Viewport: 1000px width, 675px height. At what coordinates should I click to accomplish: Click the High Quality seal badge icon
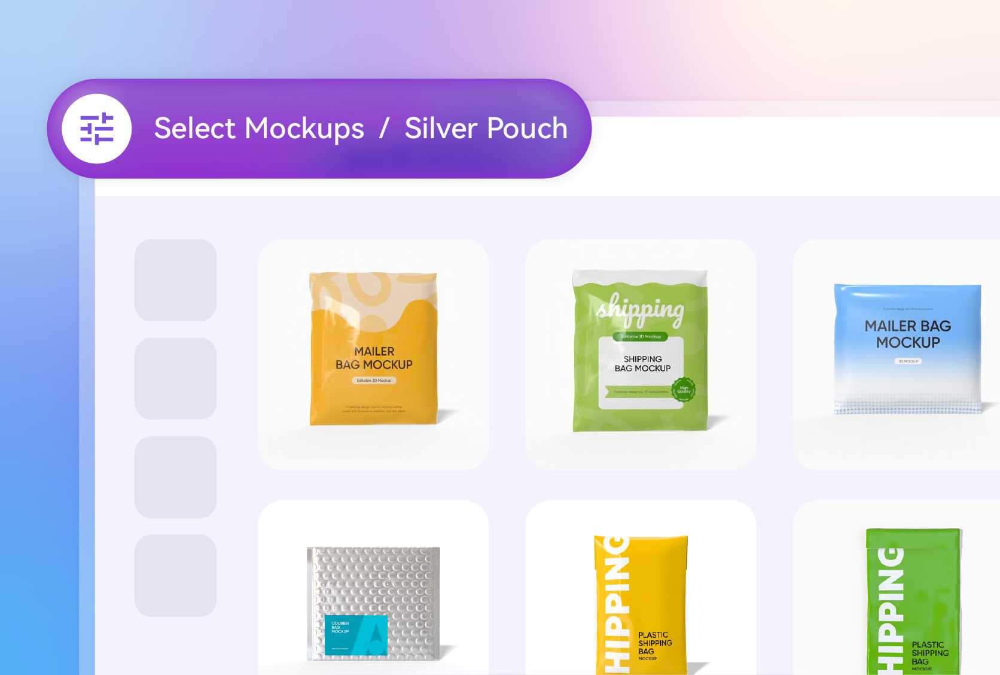pos(684,390)
